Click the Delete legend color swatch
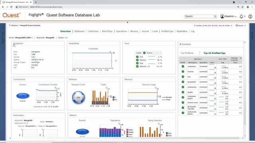Screen dimensions: 255x143 [127, 130]
